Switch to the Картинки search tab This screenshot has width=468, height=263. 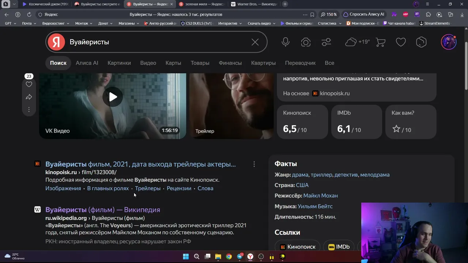[119, 63]
